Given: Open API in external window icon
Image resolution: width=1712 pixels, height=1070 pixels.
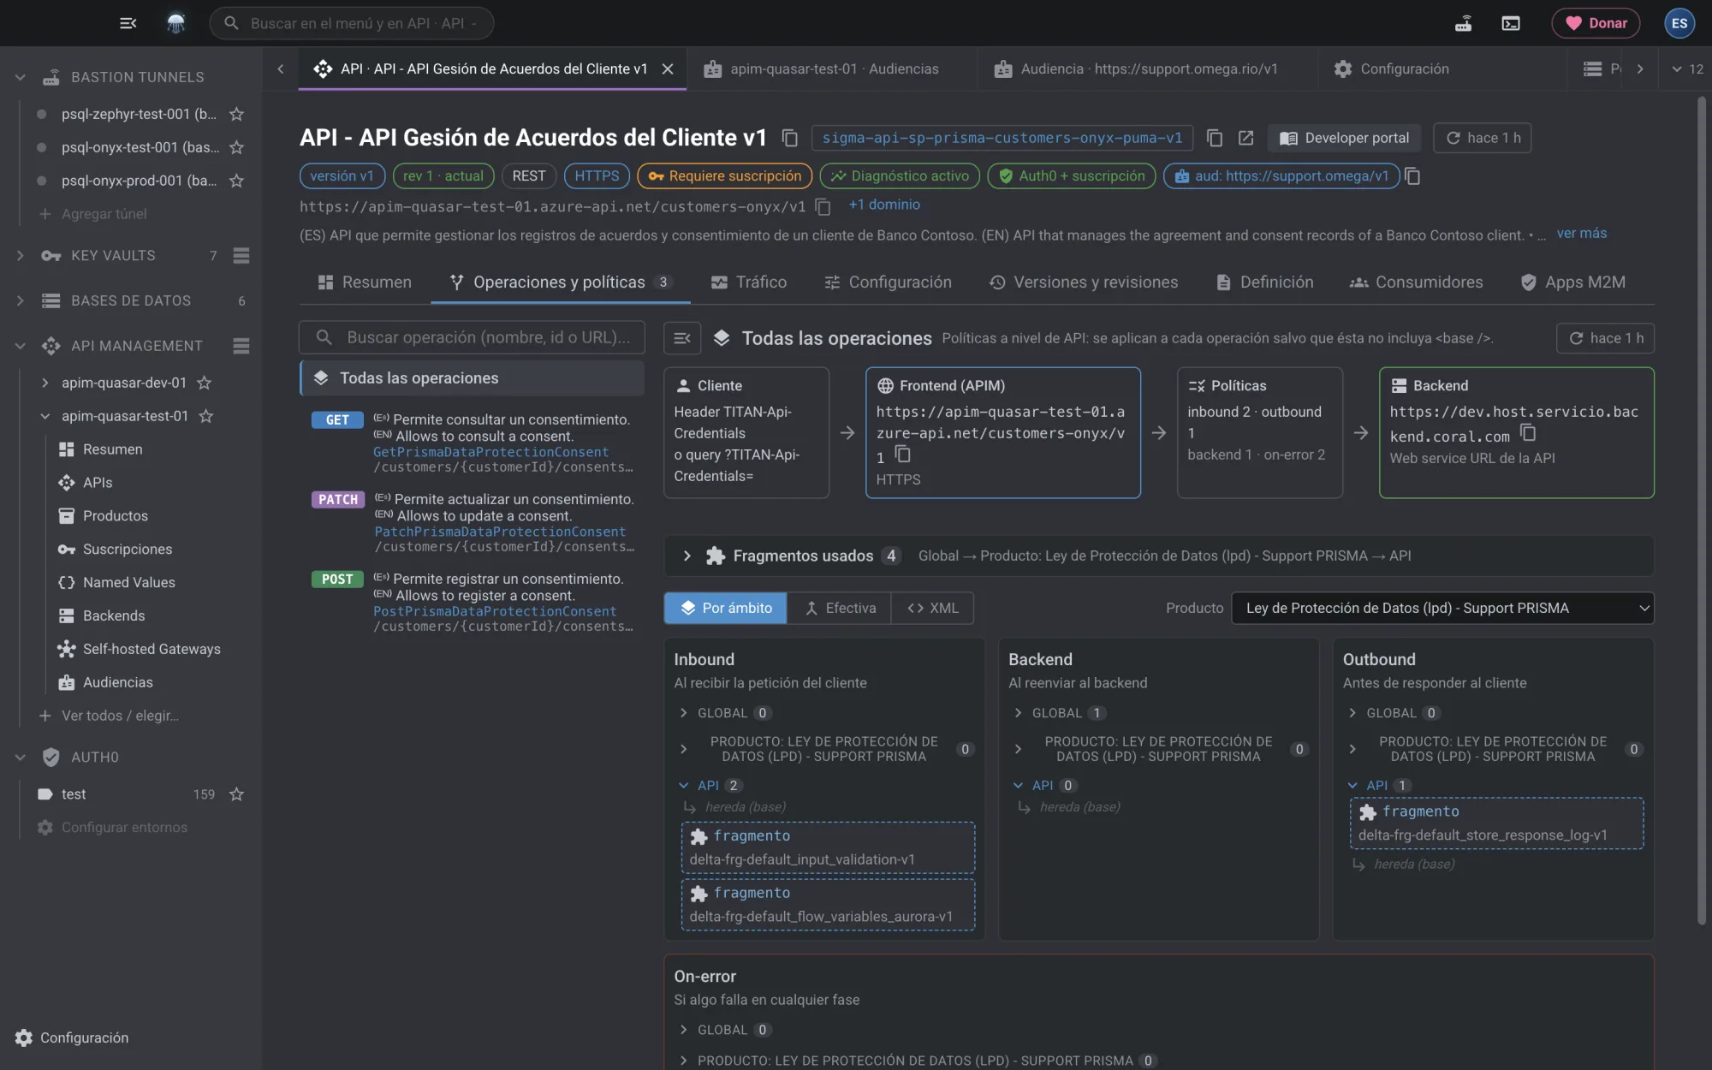Looking at the screenshot, I should (x=1245, y=138).
